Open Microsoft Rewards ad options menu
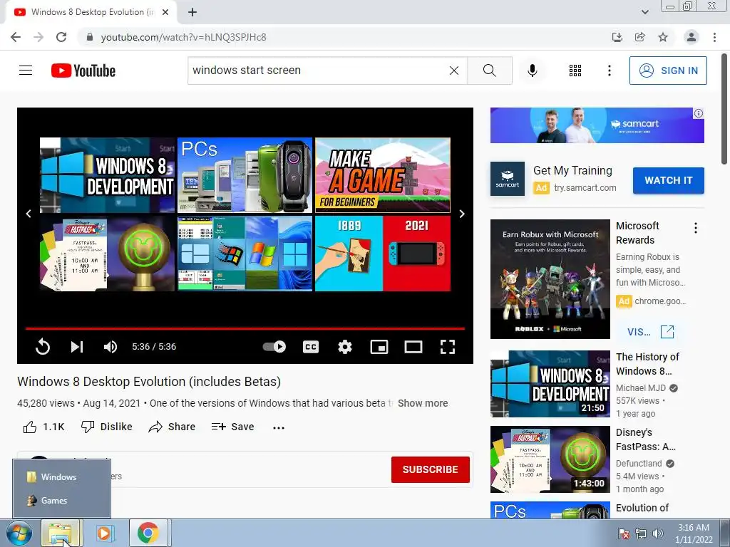Image resolution: width=730 pixels, height=547 pixels. tap(695, 228)
